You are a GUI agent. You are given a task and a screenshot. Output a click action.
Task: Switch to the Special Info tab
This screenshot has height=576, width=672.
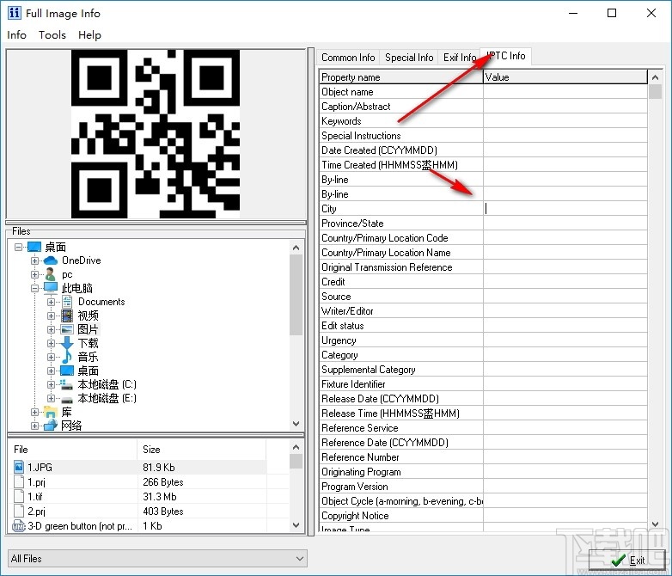[x=409, y=58]
